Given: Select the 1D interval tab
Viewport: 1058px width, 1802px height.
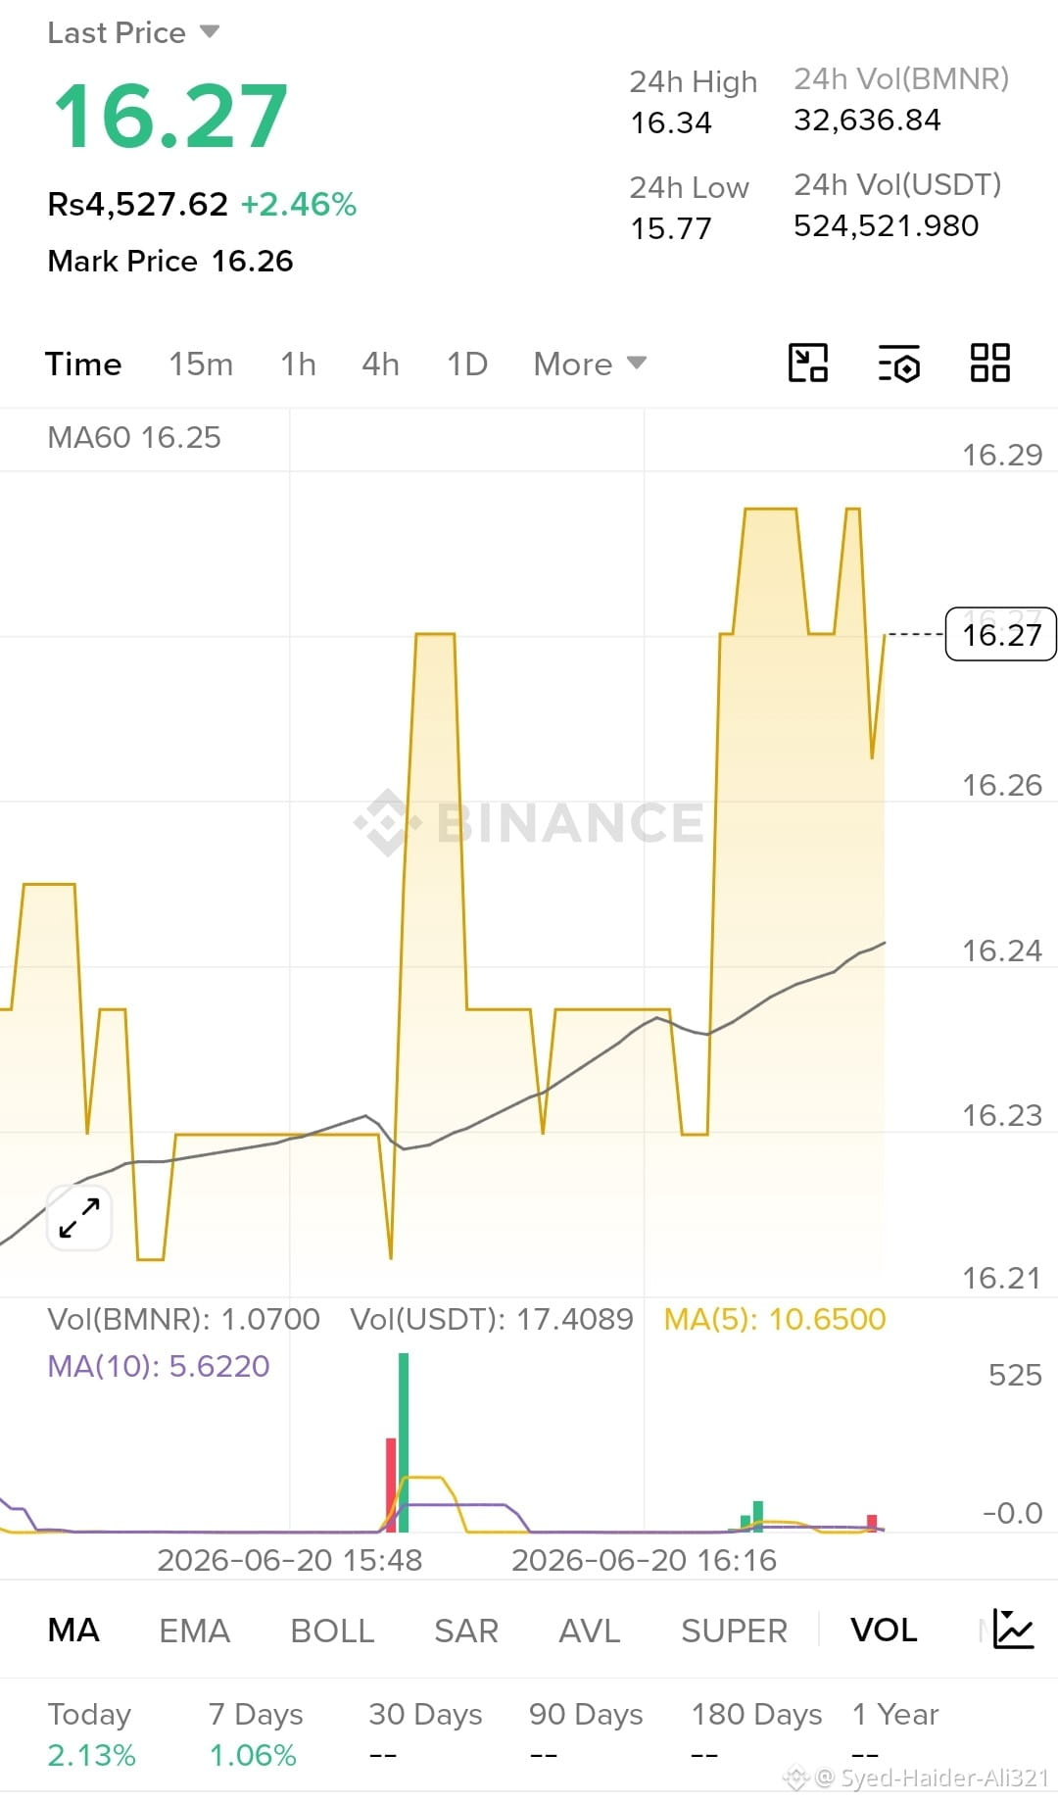Looking at the screenshot, I should pyautogui.click(x=467, y=364).
